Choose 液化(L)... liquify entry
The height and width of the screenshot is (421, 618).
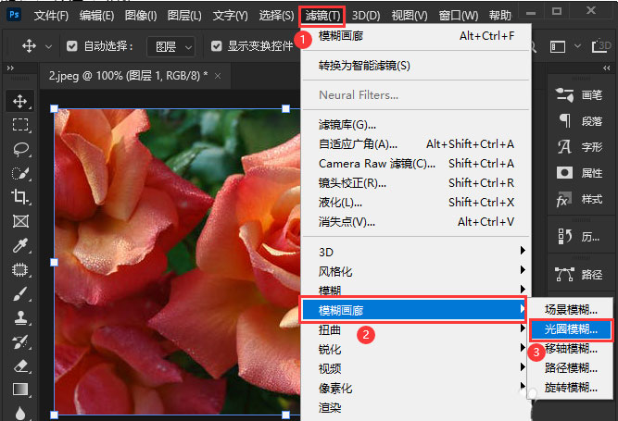417,203
